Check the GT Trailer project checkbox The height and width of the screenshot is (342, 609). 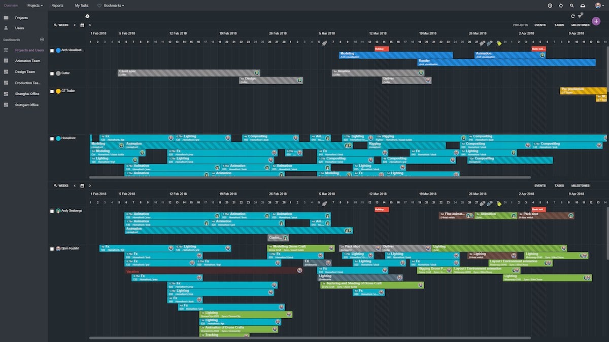[x=52, y=92]
